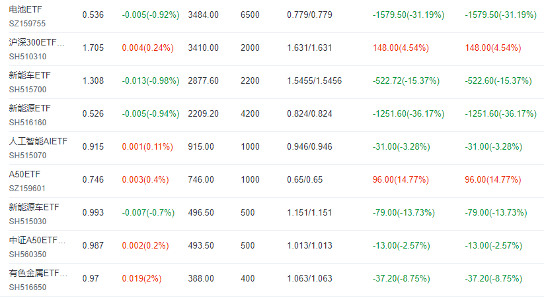The width and height of the screenshot is (544, 298).
Task: Select the 2200 holding quantity
Action: pyautogui.click(x=250, y=80)
